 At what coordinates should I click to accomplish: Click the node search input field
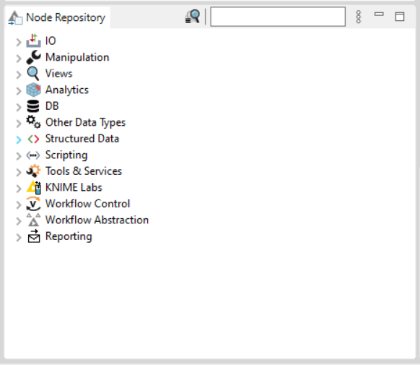(278, 17)
